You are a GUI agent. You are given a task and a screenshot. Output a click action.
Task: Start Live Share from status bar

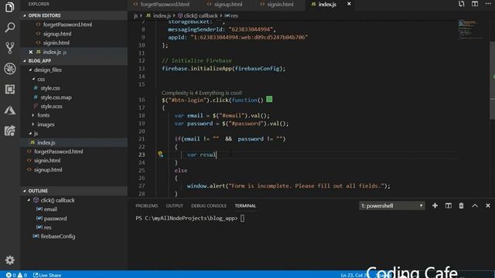pyautogui.click(x=47, y=275)
